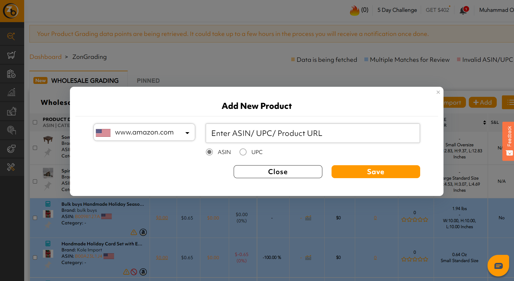514x281 pixels.
Task: Open the calculator icon for Handmade Holiday Card row
Action: (x=48, y=244)
